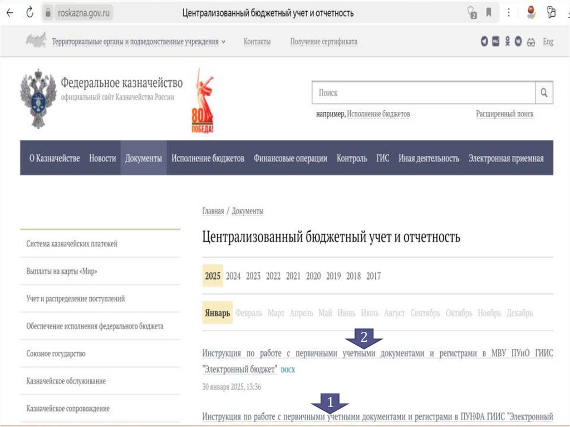
Task: Select the 2018 year tab
Action: pos(353,276)
